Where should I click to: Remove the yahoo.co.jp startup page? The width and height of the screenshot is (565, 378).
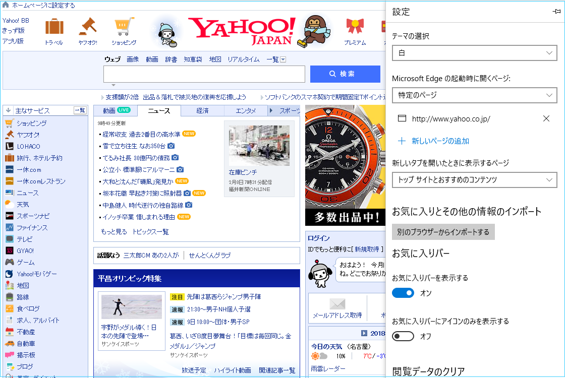pos(546,119)
